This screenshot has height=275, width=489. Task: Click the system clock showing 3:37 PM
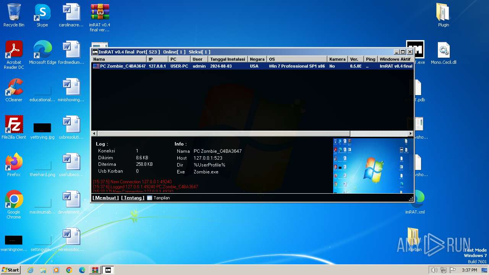click(x=469, y=270)
